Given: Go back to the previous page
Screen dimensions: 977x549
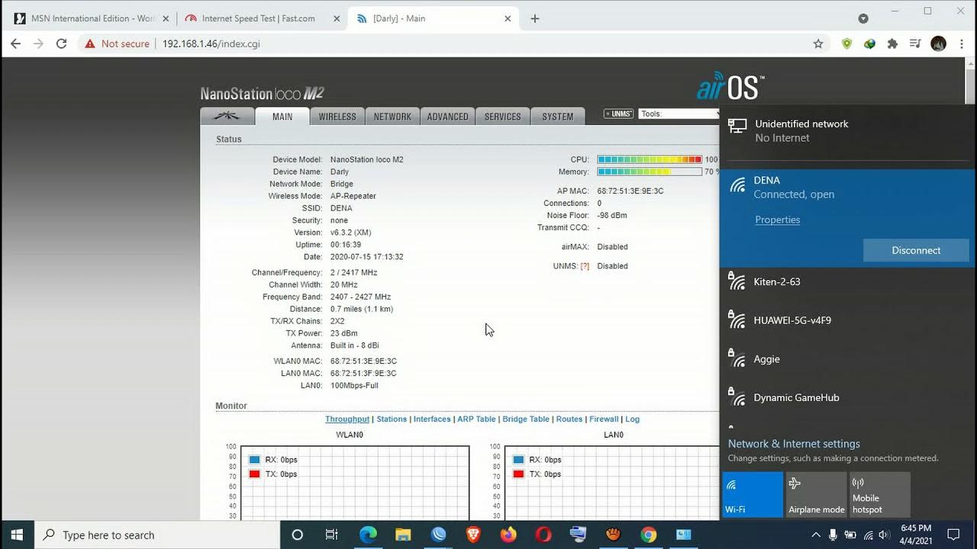Looking at the screenshot, I should 15,43.
